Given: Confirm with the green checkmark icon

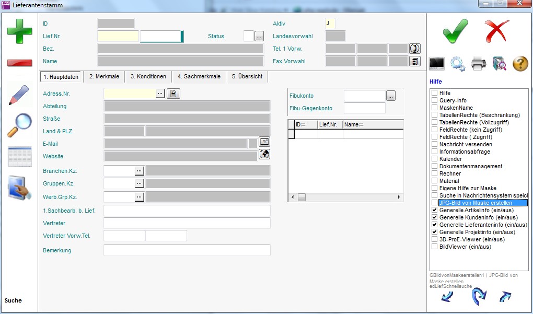Looking at the screenshot, I should tap(455, 32).
